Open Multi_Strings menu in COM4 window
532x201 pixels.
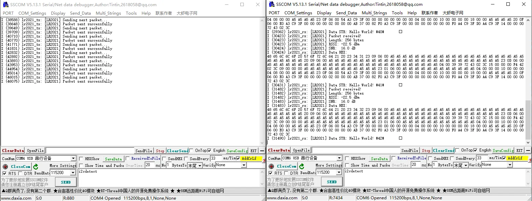tap(108, 13)
